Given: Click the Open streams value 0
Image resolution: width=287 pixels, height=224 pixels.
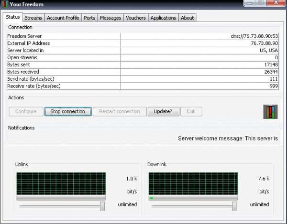Looking at the screenshot, I should point(276,58).
